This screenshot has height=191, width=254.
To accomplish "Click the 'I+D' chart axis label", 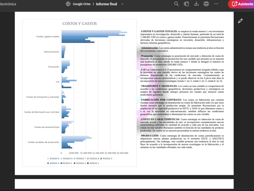I will [57, 82].
